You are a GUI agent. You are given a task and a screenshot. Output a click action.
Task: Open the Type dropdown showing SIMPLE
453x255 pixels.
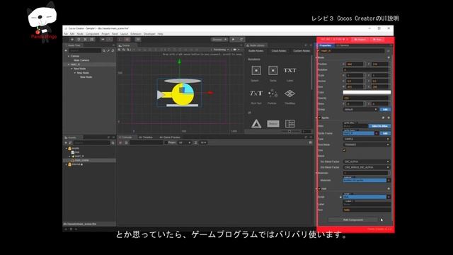click(x=367, y=139)
